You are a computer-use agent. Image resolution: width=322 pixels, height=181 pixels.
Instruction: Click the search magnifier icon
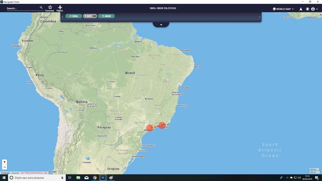coord(41,8)
